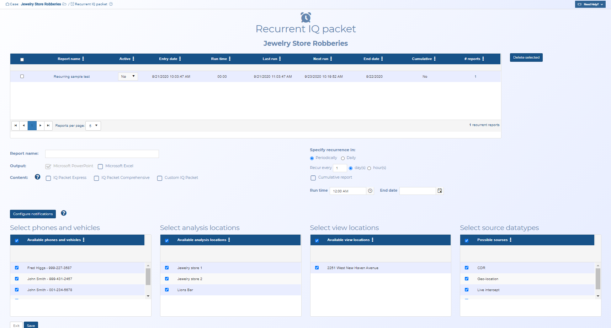Open the Run time clock picker
Viewport: 611px width, 328px height.
click(370, 191)
